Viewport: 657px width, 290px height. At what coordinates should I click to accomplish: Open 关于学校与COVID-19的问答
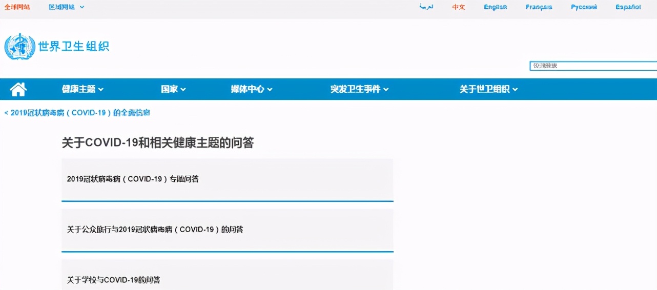tap(228, 275)
